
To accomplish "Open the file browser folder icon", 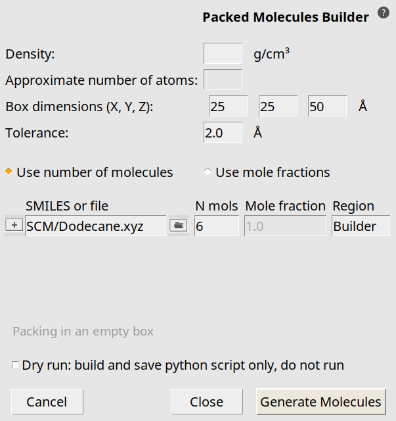I will pyautogui.click(x=177, y=226).
